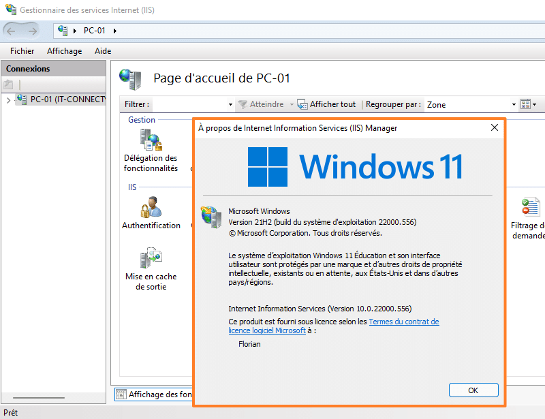Click the IIS icon in the title bar
Image resolution: width=545 pixels, height=419 pixels.
(11, 10)
